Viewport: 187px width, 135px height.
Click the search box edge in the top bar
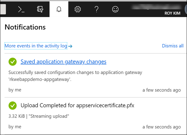tap(3, 9)
